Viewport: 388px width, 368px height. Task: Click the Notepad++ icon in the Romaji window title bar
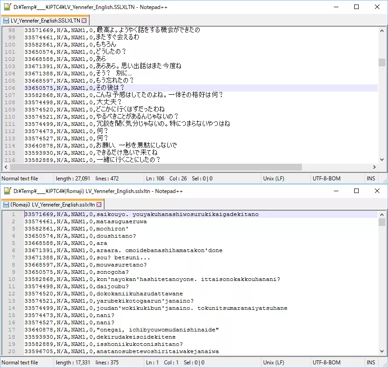pos(7,191)
